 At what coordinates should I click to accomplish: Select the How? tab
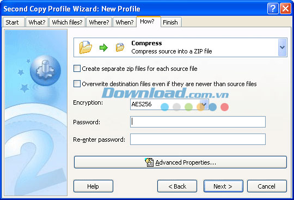click(149, 22)
